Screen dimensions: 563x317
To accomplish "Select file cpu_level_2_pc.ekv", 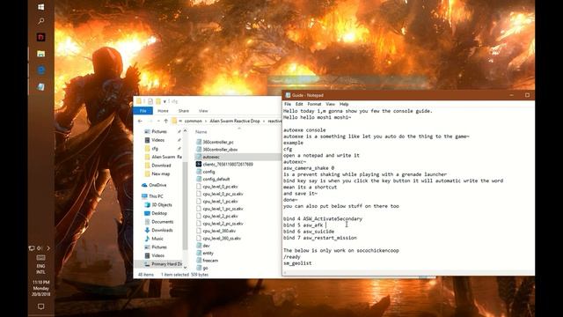I will pyautogui.click(x=220, y=216).
